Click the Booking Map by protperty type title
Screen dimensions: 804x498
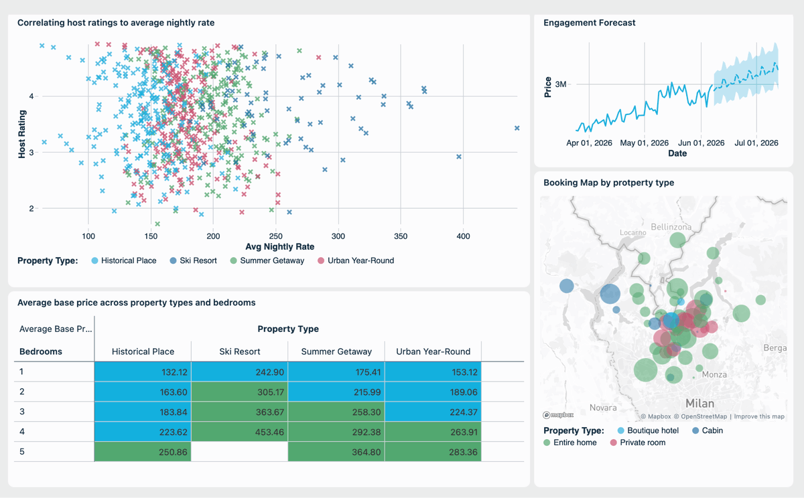pyautogui.click(x=608, y=182)
